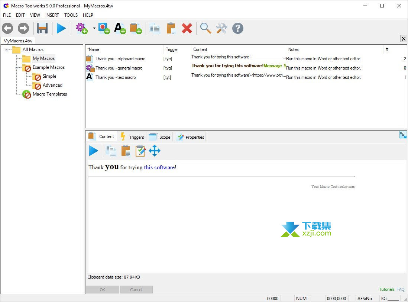Click the grayed Cancel button
This screenshot has height=302, width=408.
pyautogui.click(x=136, y=289)
